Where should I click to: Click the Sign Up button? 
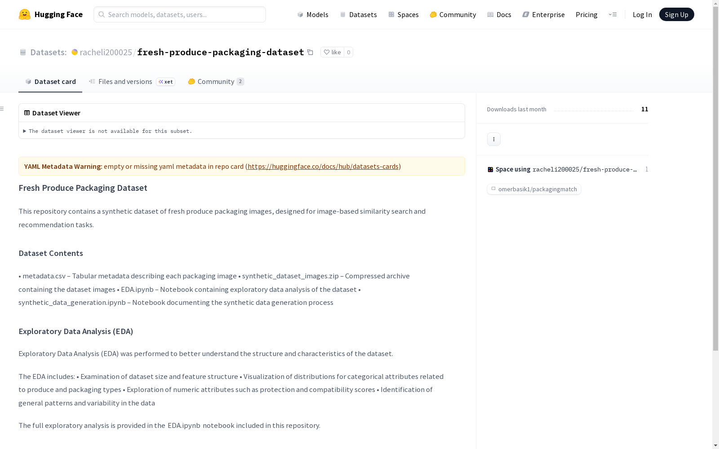point(676,14)
